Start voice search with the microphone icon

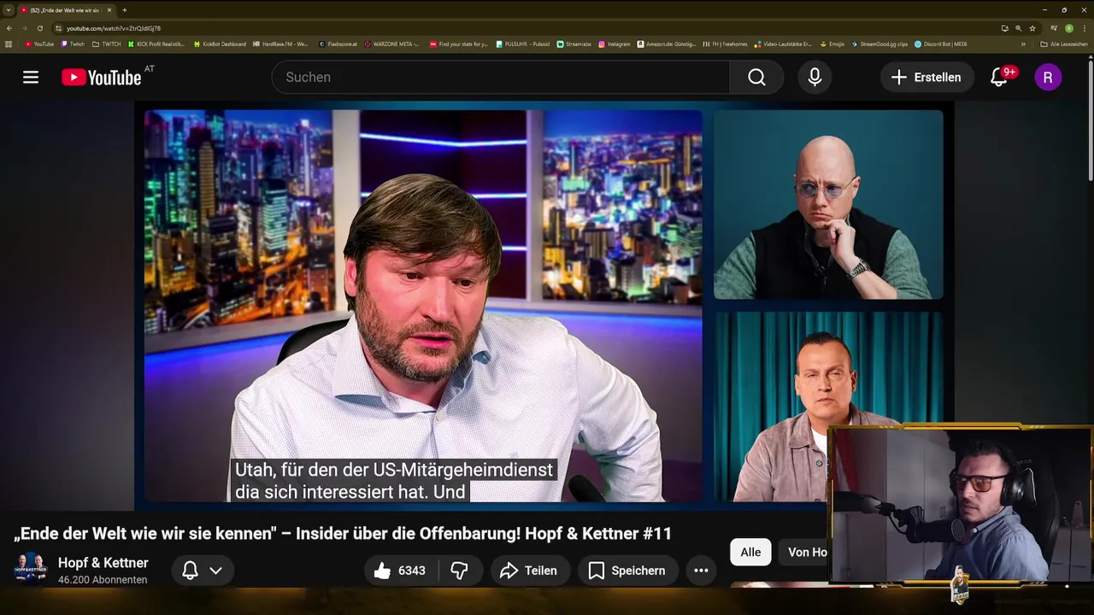[815, 77]
